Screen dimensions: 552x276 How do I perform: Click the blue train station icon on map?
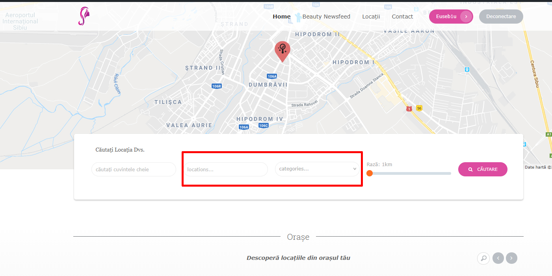tap(467, 69)
